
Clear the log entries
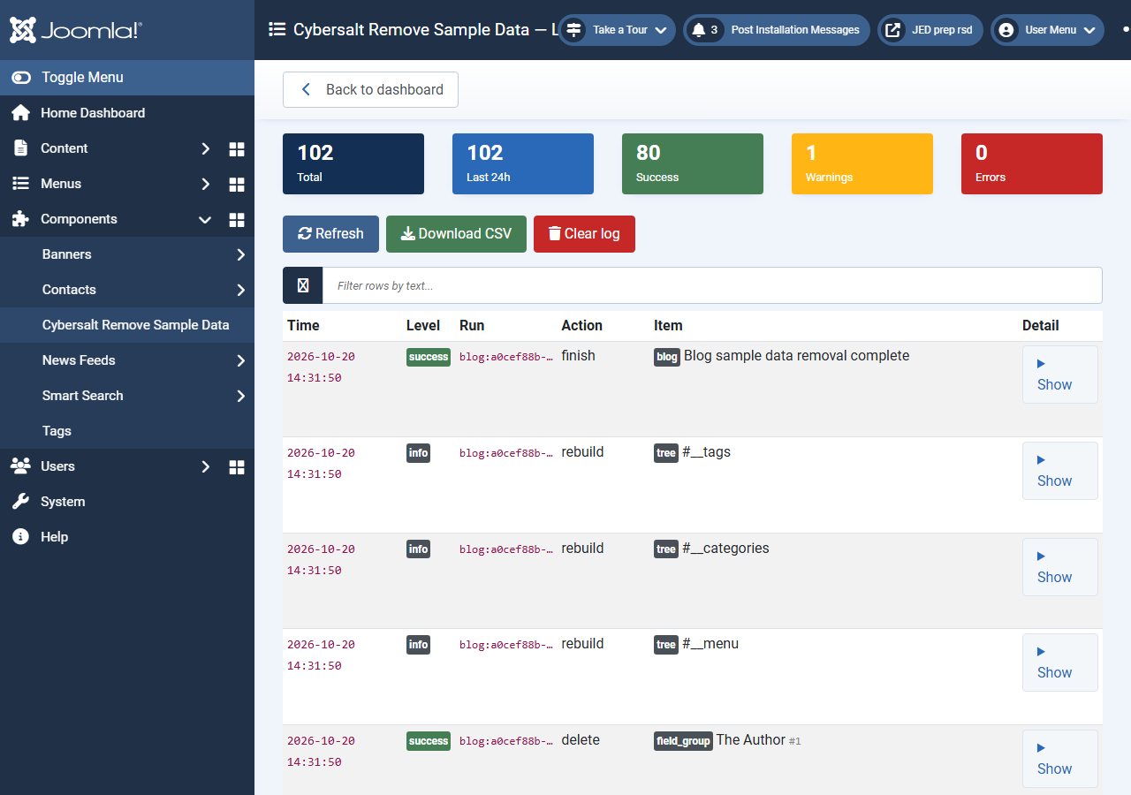(584, 234)
